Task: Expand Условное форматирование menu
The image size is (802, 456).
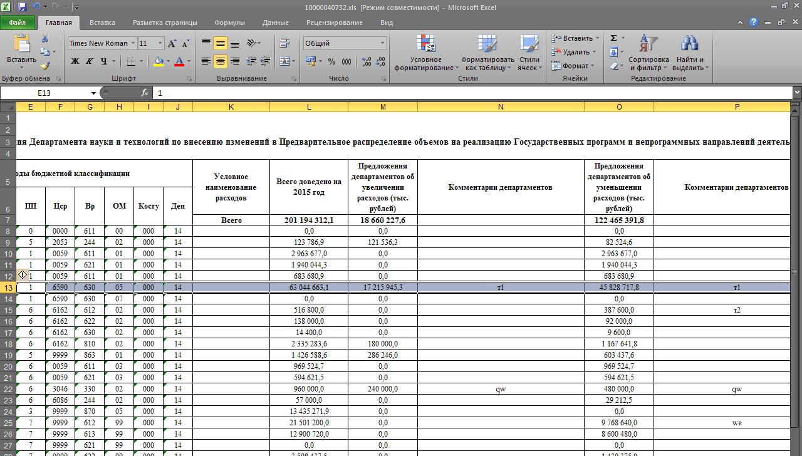Action: pyautogui.click(x=426, y=53)
